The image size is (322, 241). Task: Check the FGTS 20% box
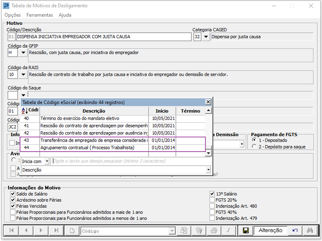212,200
